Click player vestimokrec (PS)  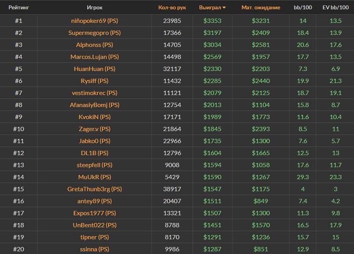(x=95, y=93)
